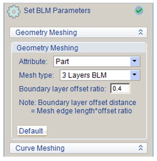Click the Boundary layer offset ratio label
157x161 pixels.
[62, 89]
